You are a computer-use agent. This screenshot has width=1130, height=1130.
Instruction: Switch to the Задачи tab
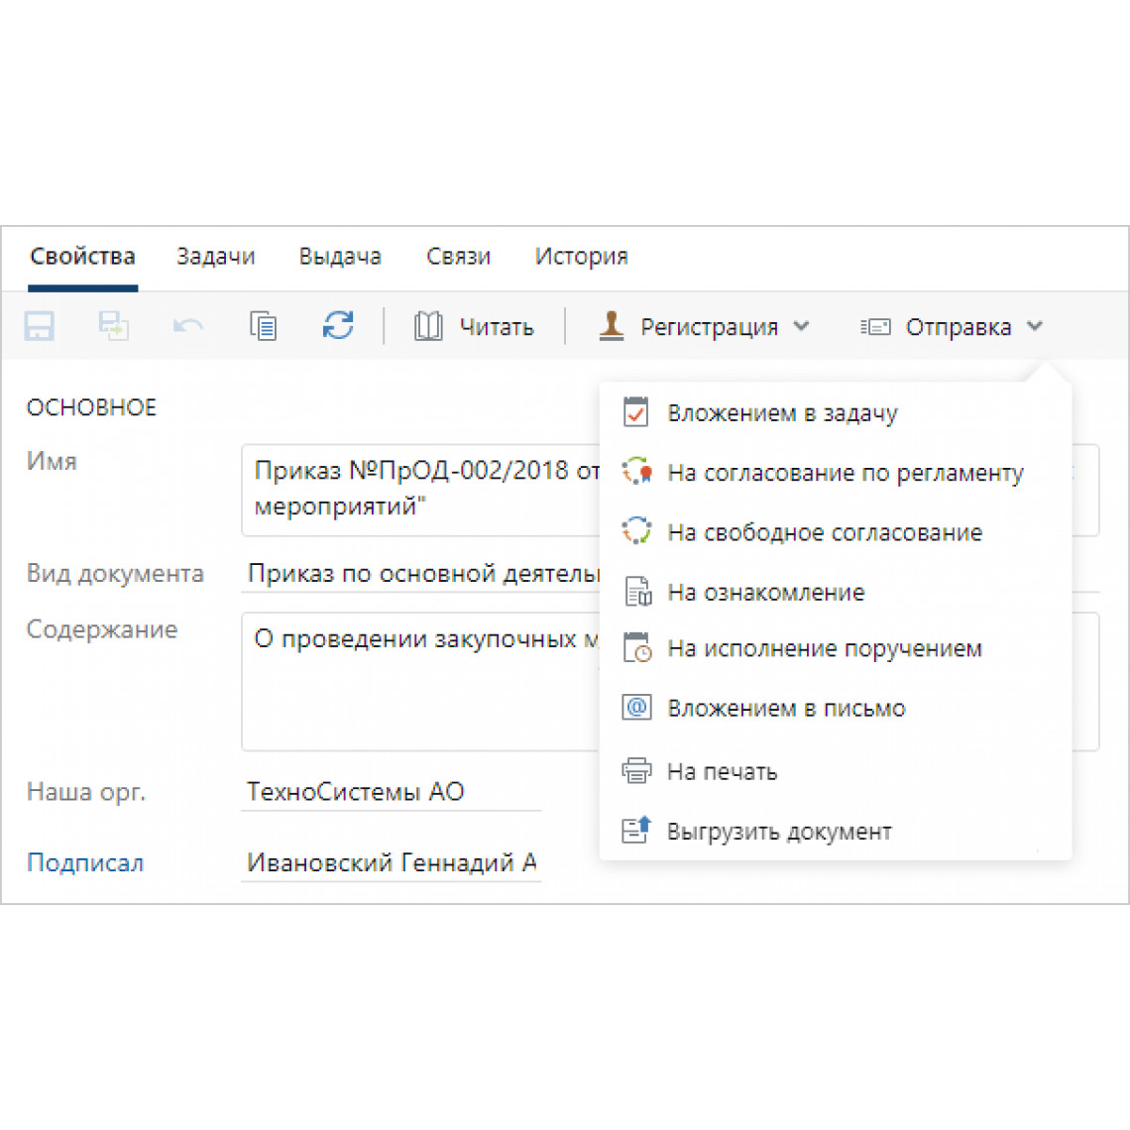[x=215, y=257]
